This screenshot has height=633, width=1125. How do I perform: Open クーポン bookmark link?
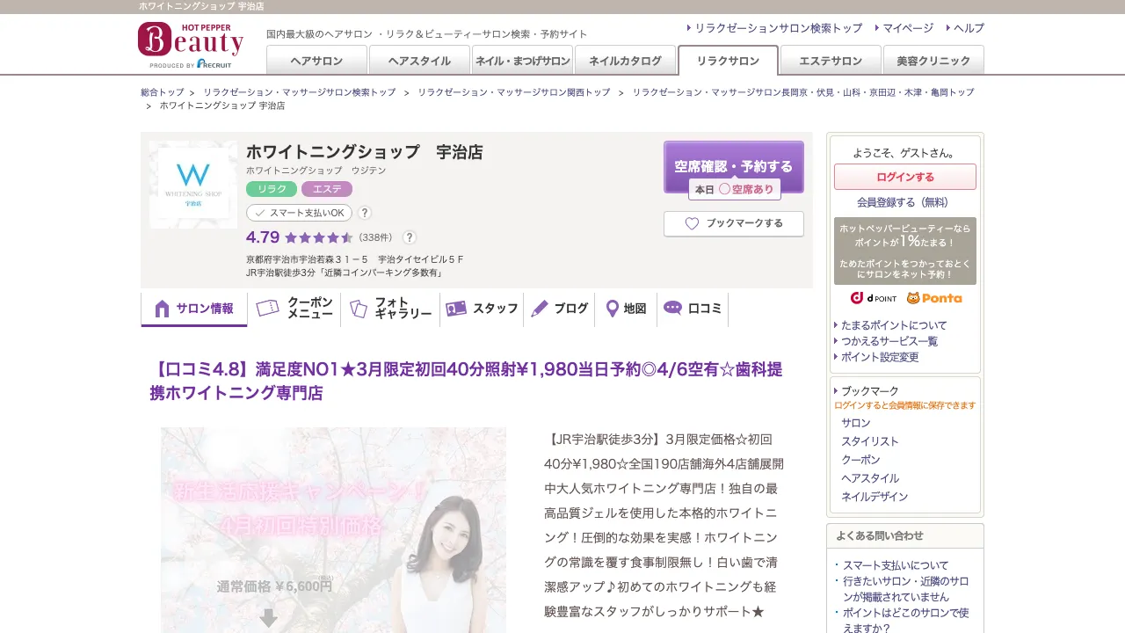pos(860,460)
